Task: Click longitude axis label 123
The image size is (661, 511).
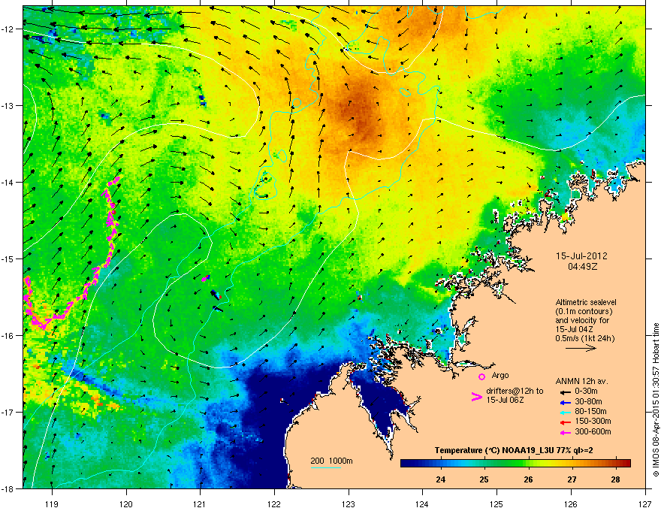Action: (x=349, y=503)
